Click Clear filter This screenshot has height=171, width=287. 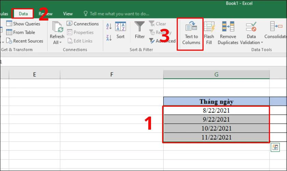(x=158, y=24)
